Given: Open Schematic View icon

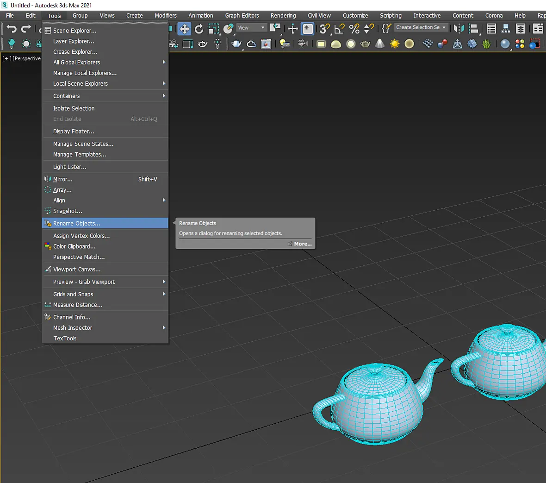Looking at the screenshot, I should tap(506, 29).
